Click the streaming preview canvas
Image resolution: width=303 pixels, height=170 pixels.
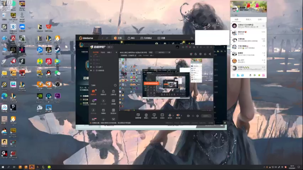coord(166,85)
